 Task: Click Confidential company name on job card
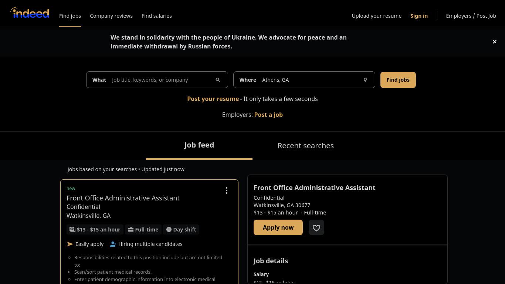[83, 207]
